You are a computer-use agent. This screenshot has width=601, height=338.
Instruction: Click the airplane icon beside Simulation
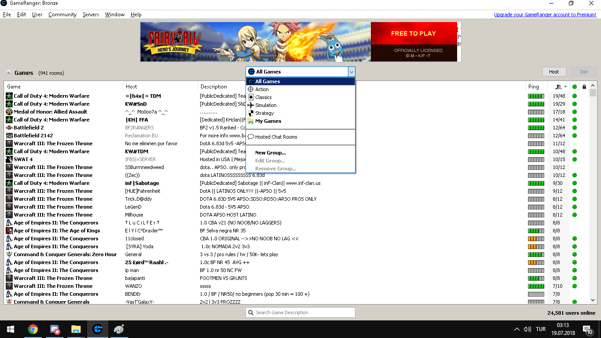(x=251, y=105)
